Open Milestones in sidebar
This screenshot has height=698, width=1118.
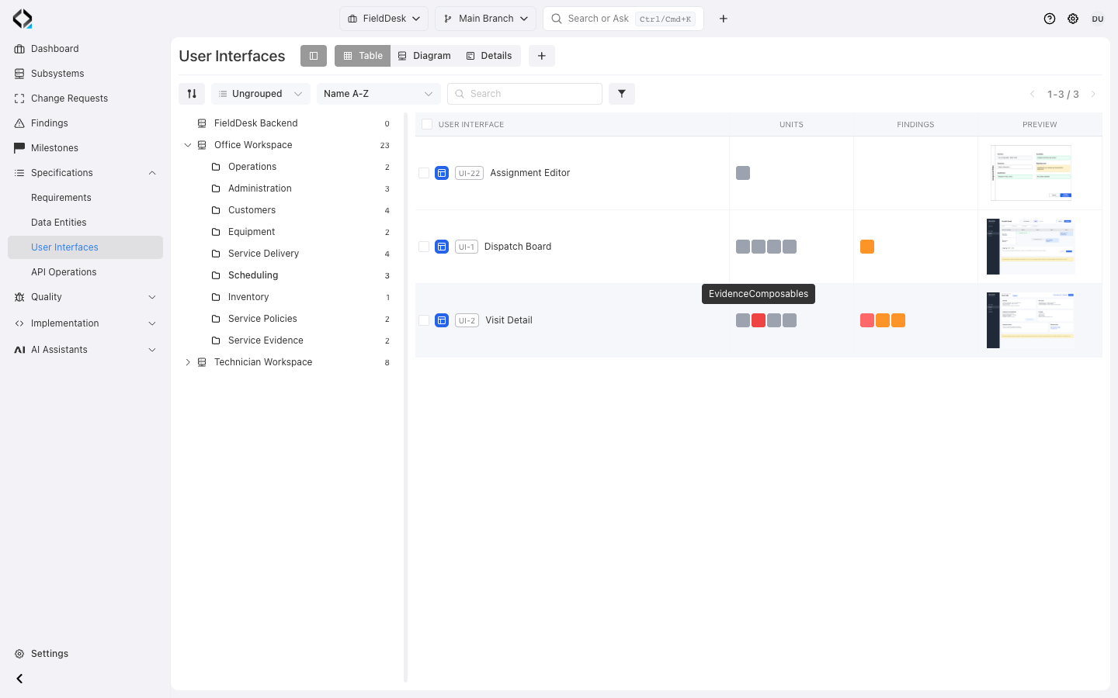tap(85, 148)
